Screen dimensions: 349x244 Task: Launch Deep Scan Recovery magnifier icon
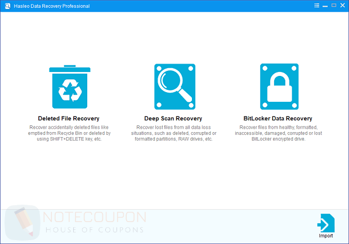pos(174,87)
